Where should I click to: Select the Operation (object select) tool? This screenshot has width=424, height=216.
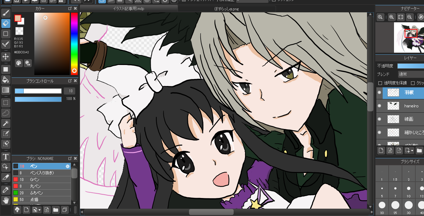point(6,167)
